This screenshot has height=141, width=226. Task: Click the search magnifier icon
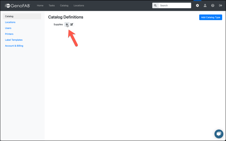point(155,6)
